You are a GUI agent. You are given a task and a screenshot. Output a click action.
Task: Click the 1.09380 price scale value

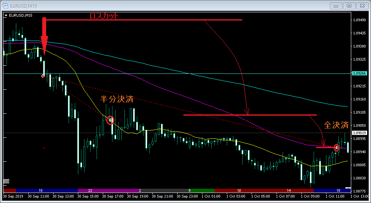pyautogui.click(x=359, y=46)
